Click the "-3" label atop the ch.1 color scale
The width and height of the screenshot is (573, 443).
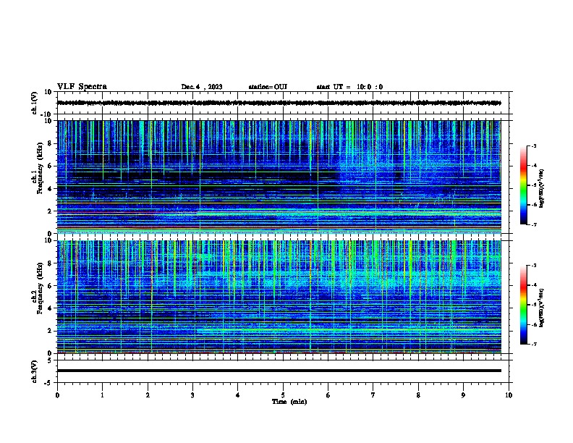533,145
